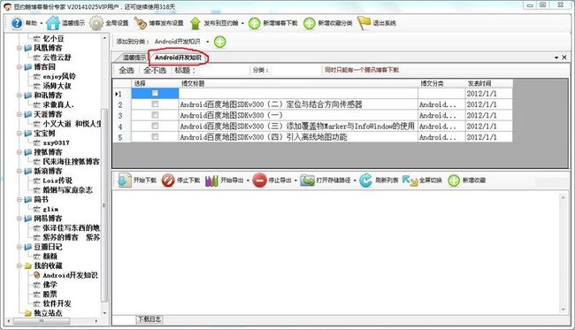Open 帮助 dropdown arrow
The width and height of the screenshot is (575, 330).
[x=41, y=24]
